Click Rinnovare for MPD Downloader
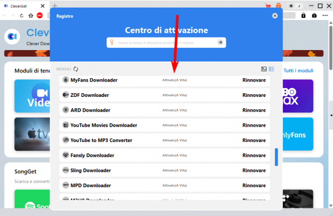The image size is (333, 216). coord(254,186)
